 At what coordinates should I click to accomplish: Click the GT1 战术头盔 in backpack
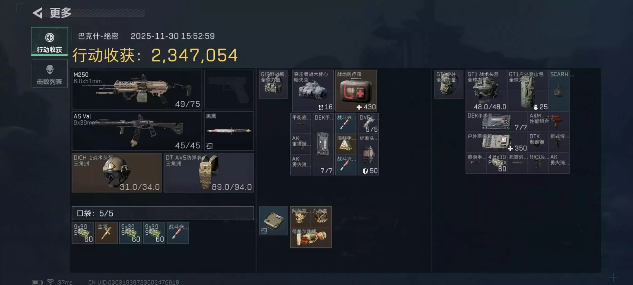pos(486,90)
